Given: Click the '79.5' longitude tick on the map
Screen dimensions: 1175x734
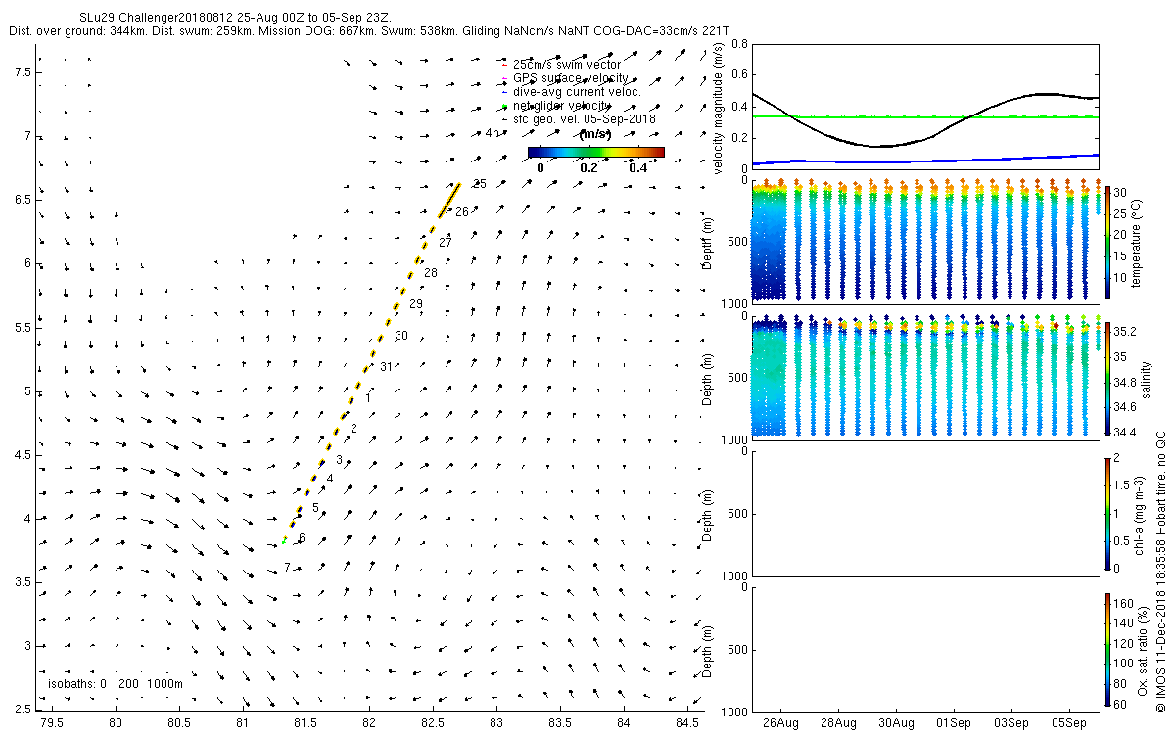Looking at the screenshot, I should pos(52,721).
